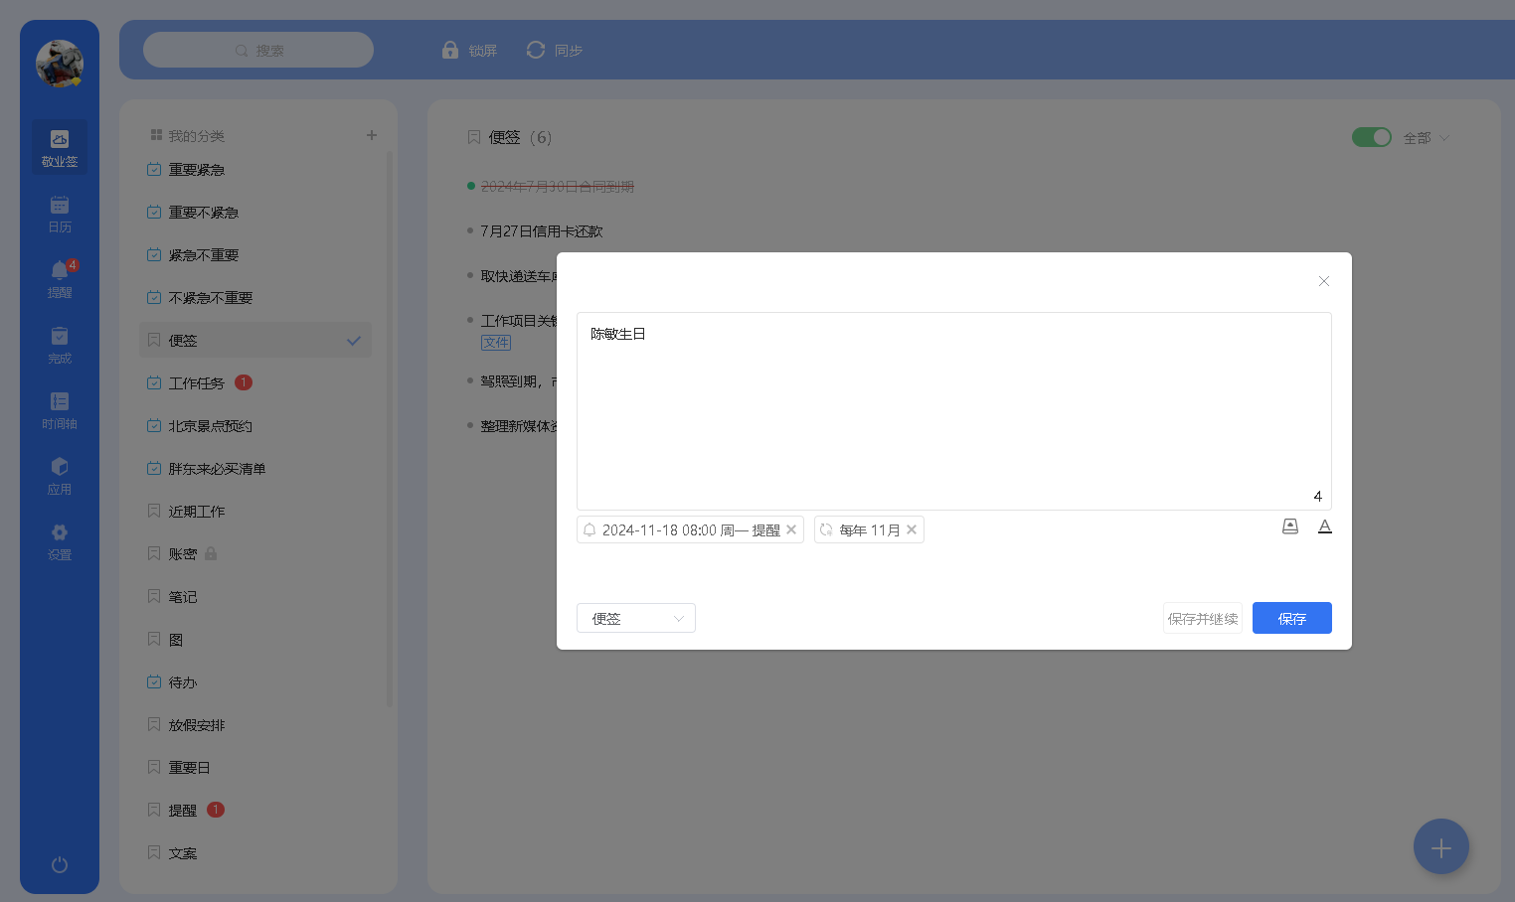Click the 锁屏 lock screen icon
This screenshot has width=1515, height=902.
[x=450, y=50]
